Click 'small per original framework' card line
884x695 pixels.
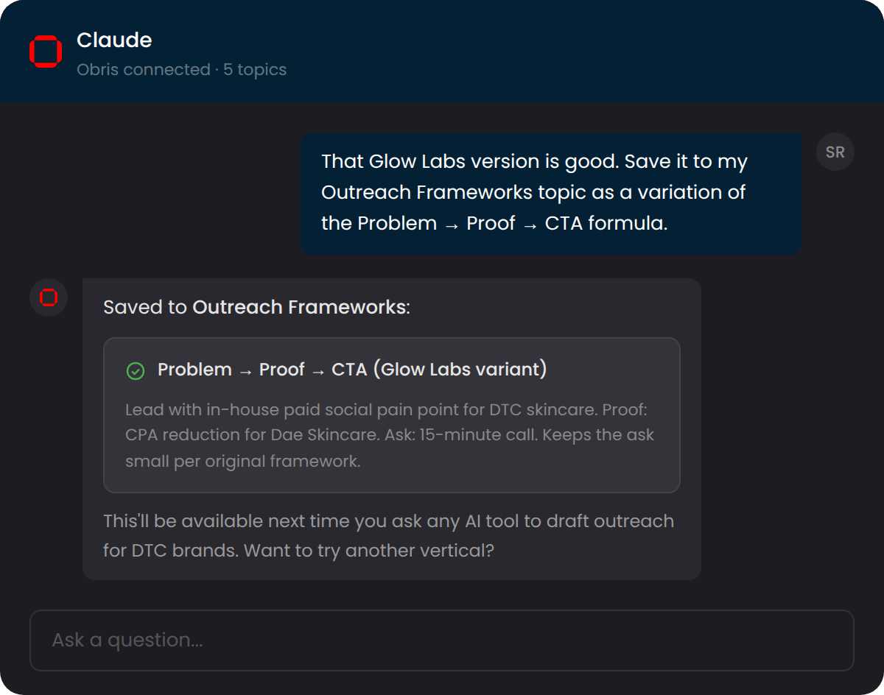[x=242, y=462]
